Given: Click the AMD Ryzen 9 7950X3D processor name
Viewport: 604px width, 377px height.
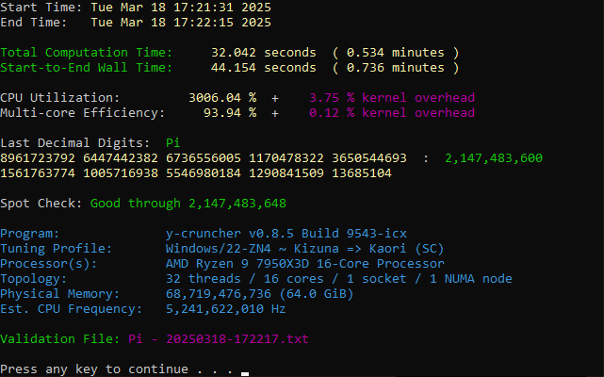Looking at the screenshot, I should [x=304, y=263].
